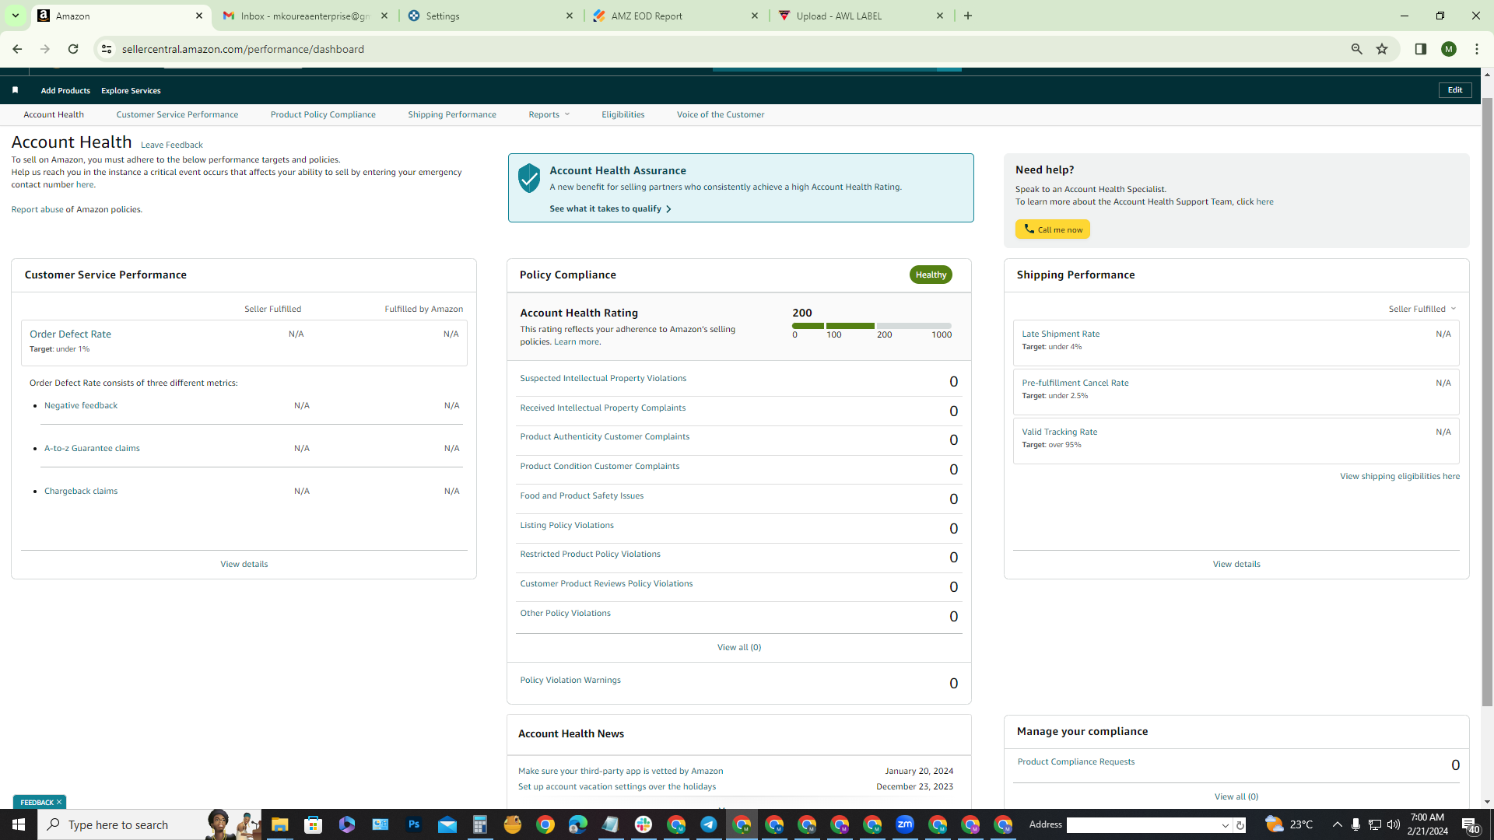Open the Valid Tracking Rate link
Viewport: 1494px width, 840px height.
pyautogui.click(x=1060, y=432)
